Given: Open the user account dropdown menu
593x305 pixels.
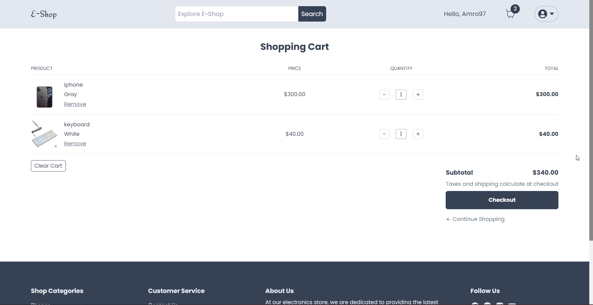Looking at the screenshot, I should pos(546,14).
